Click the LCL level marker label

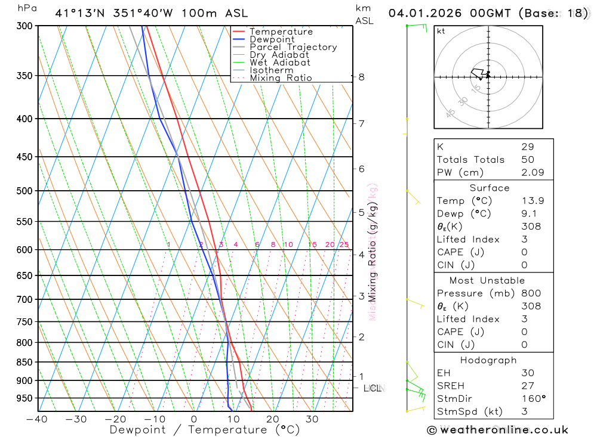pyautogui.click(x=374, y=388)
